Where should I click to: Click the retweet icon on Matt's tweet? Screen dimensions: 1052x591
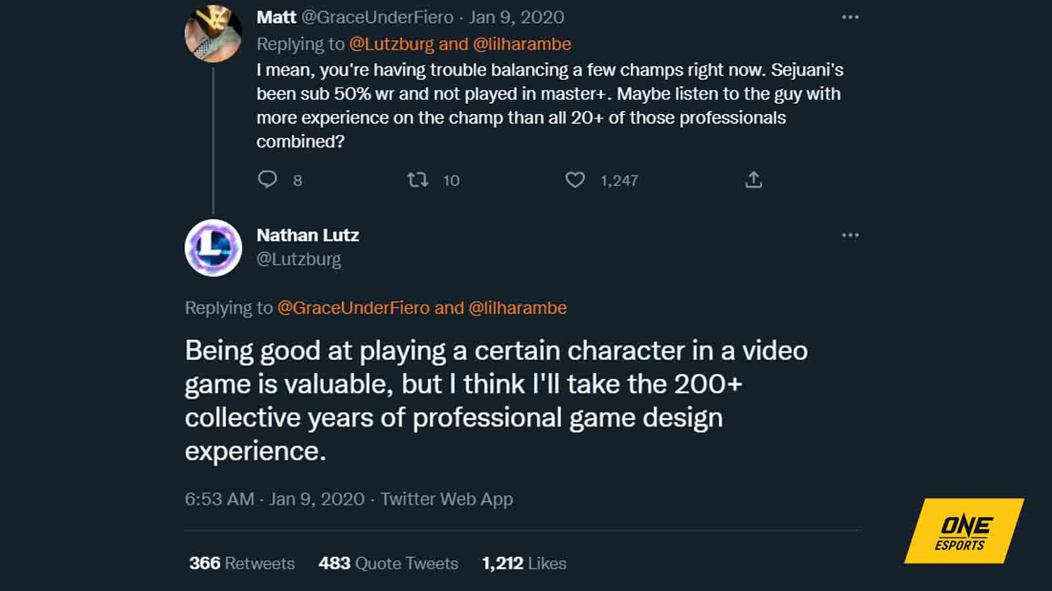(x=418, y=179)
